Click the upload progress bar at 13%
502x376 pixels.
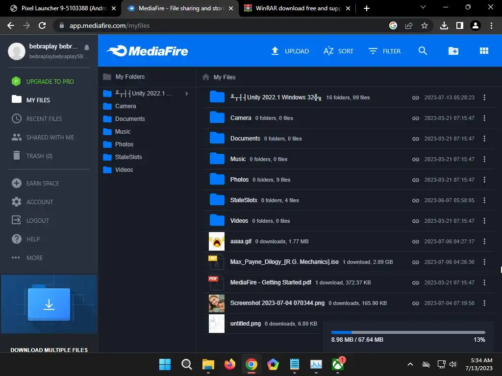click(x=408, y=332)
